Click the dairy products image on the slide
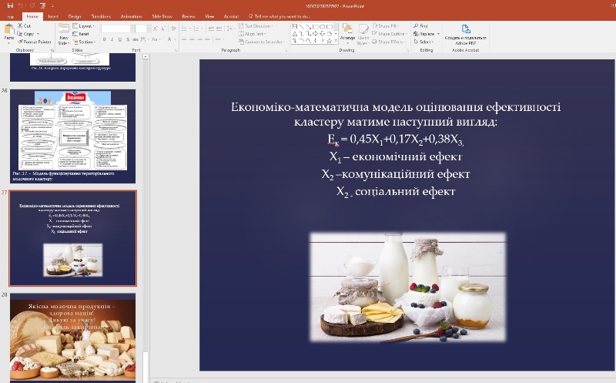 coord(408,287)
